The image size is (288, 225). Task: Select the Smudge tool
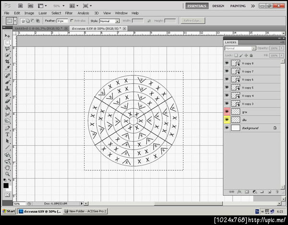click(7, 114)
